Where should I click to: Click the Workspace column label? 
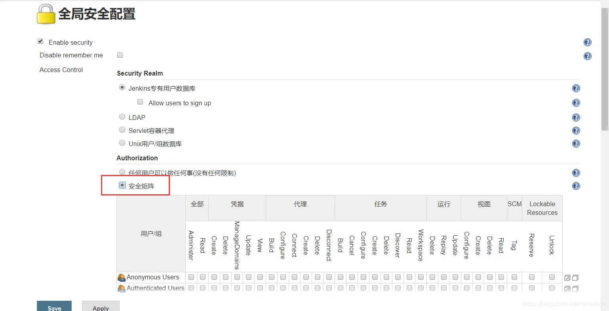click(x=421, y=245)
